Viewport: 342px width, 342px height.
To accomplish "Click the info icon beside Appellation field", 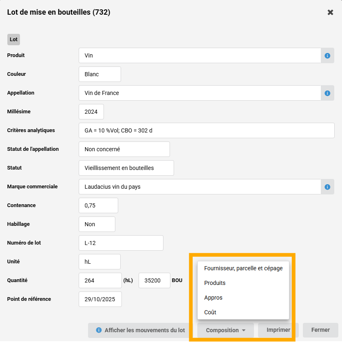I will [327, 93].
